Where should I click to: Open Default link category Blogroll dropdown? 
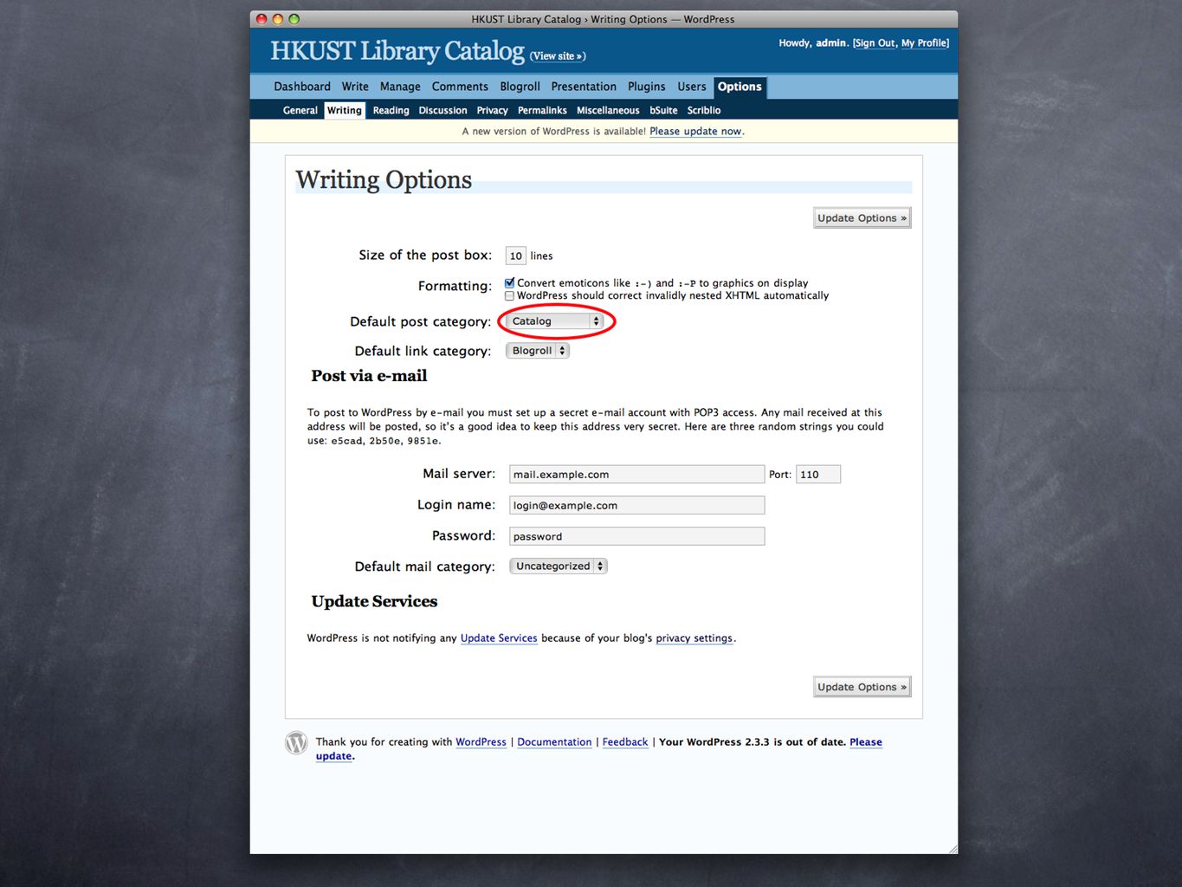(x=537, y=351)
